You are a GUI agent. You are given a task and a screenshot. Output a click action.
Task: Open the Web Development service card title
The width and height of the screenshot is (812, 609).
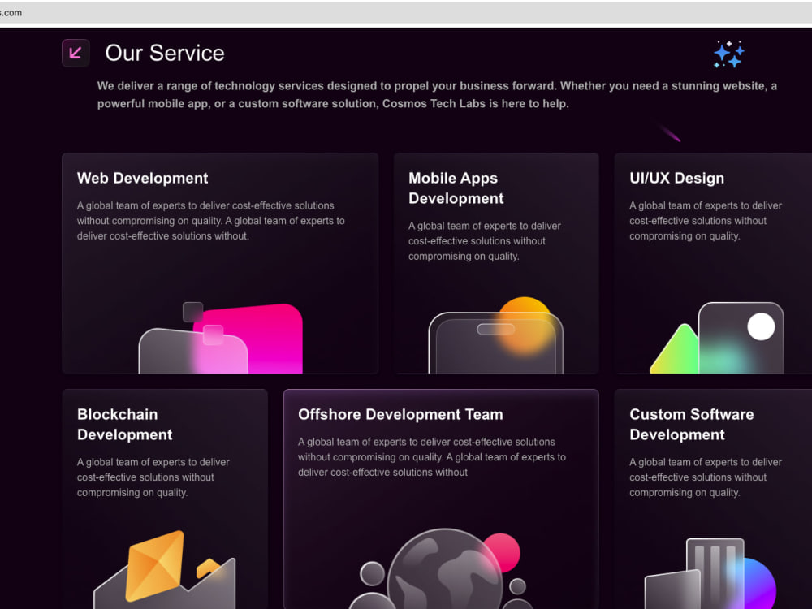pos(142,178)
